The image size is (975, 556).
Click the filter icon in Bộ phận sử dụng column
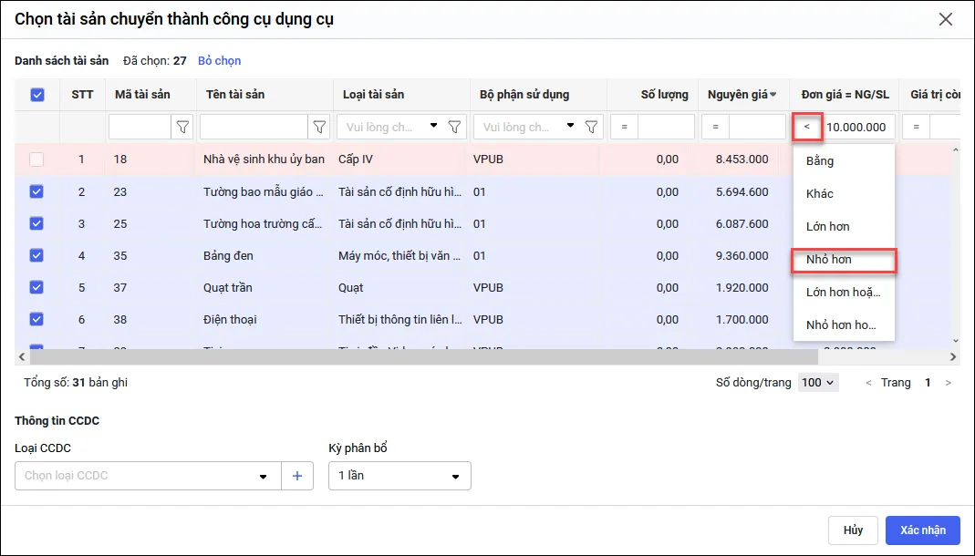[x=591, y=127]
